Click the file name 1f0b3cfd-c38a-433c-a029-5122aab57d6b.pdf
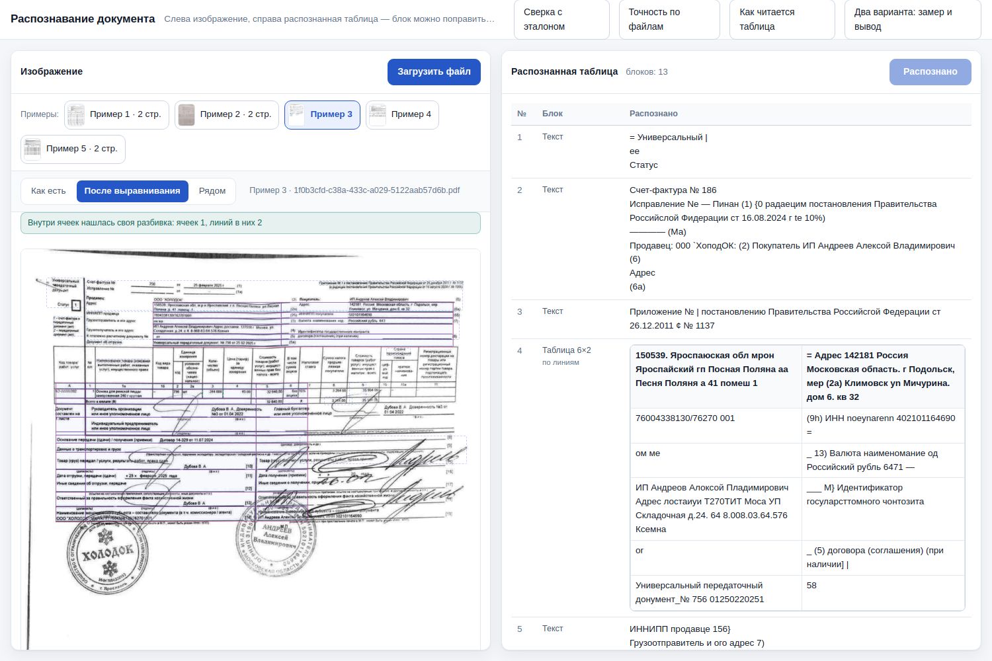This screenshot has width=992, height=661. click(377, 190)
